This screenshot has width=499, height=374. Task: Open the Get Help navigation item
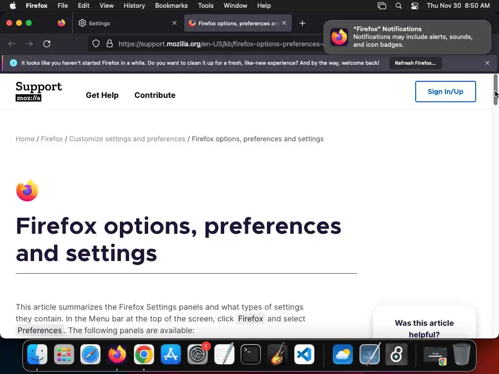click(x=102, y=95)
